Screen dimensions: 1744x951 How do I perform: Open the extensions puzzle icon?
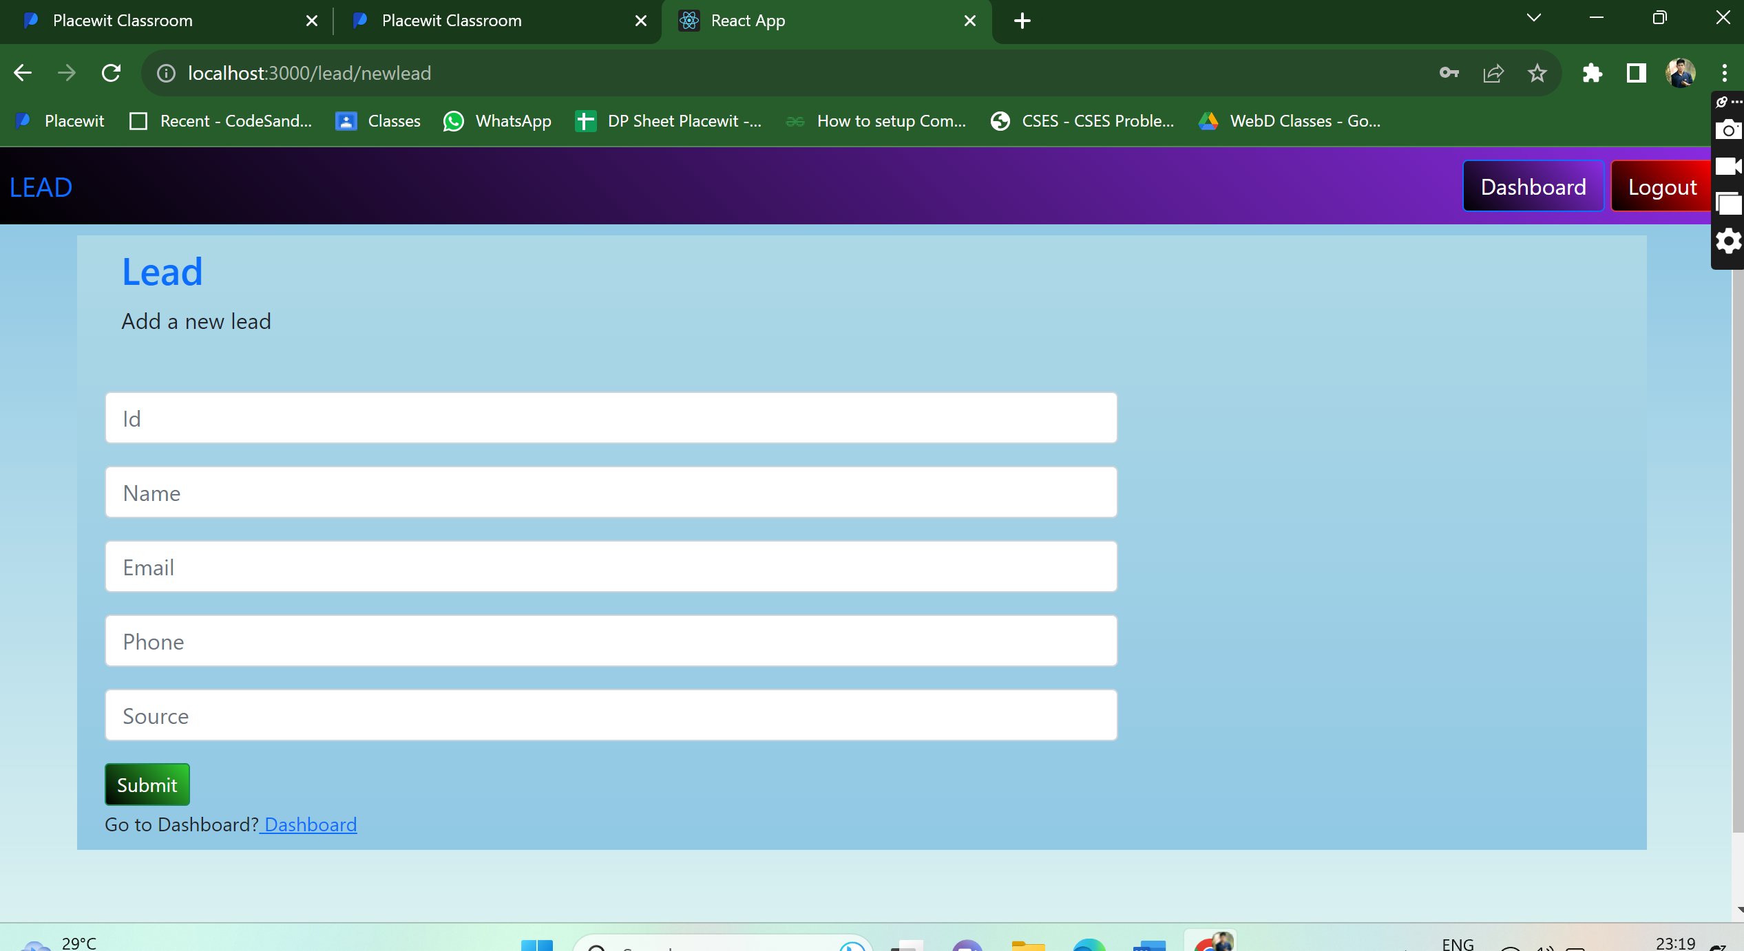pos(1592,73)
